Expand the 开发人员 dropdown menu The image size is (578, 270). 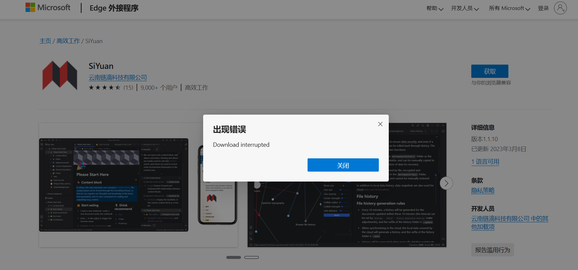[x=465, y=8]
